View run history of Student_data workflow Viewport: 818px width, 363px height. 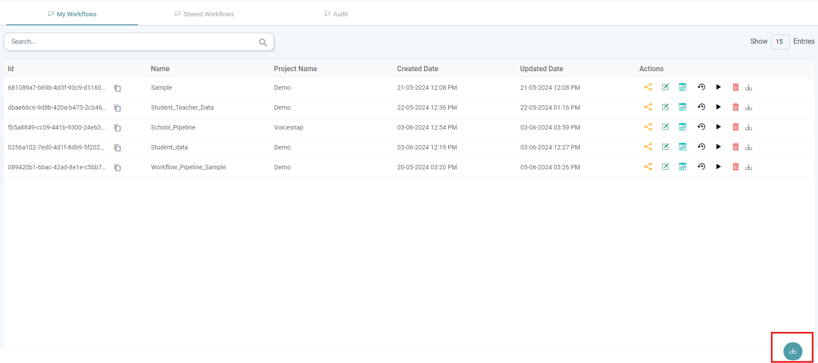click(x=701, y=147)
